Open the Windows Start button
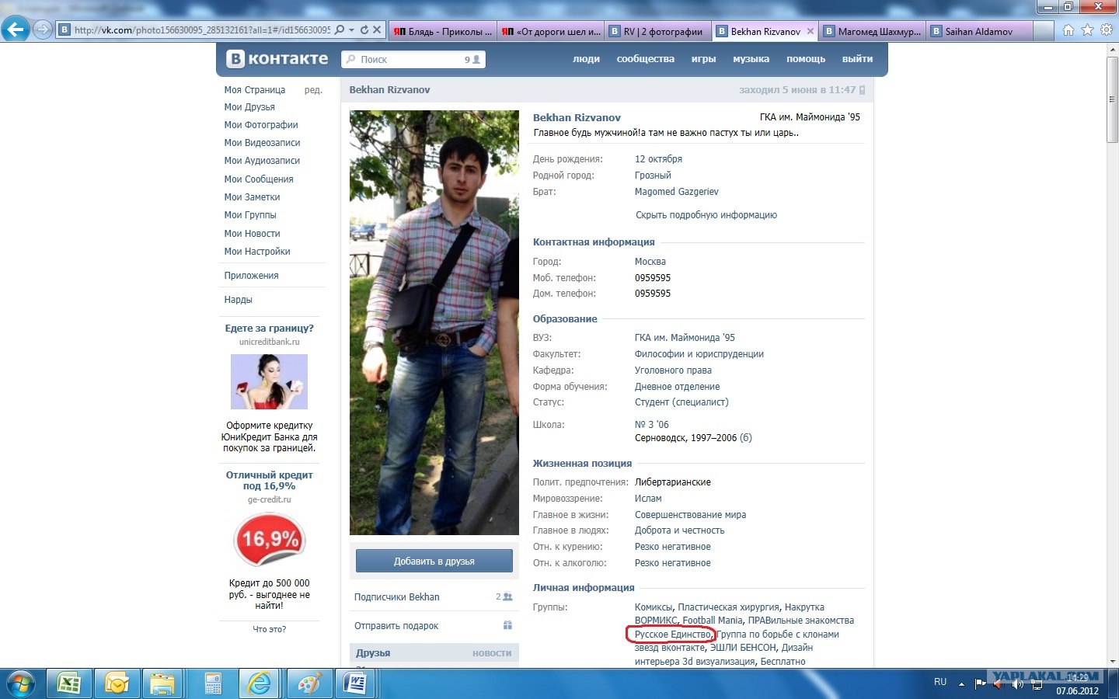Viewport: 1119px width, 699px height. pos(20,683)
